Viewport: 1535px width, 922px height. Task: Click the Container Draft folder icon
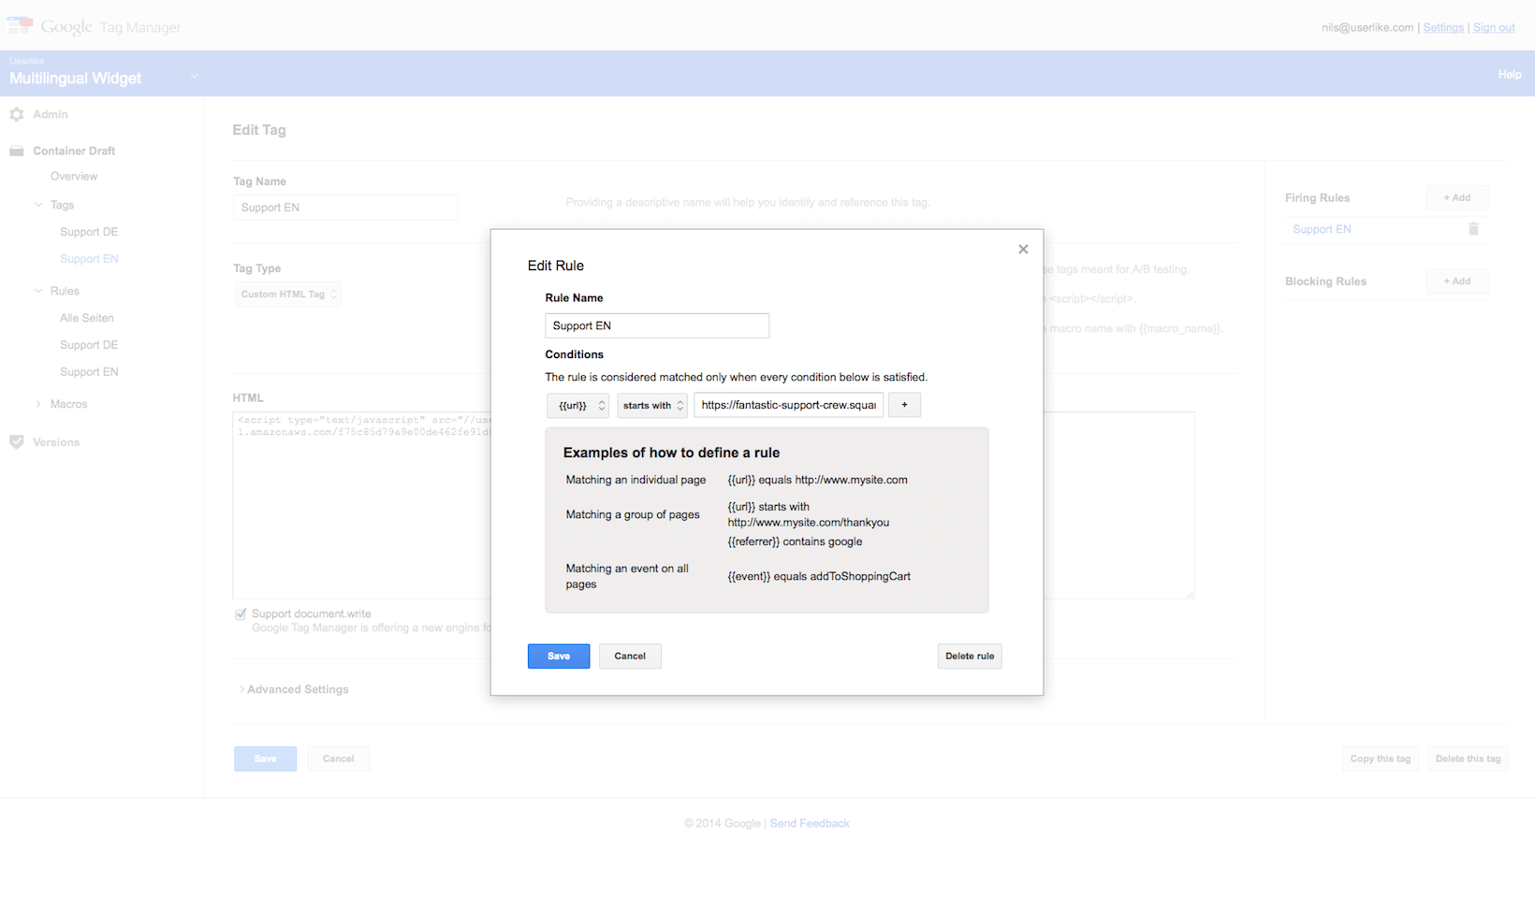(17, 151)
